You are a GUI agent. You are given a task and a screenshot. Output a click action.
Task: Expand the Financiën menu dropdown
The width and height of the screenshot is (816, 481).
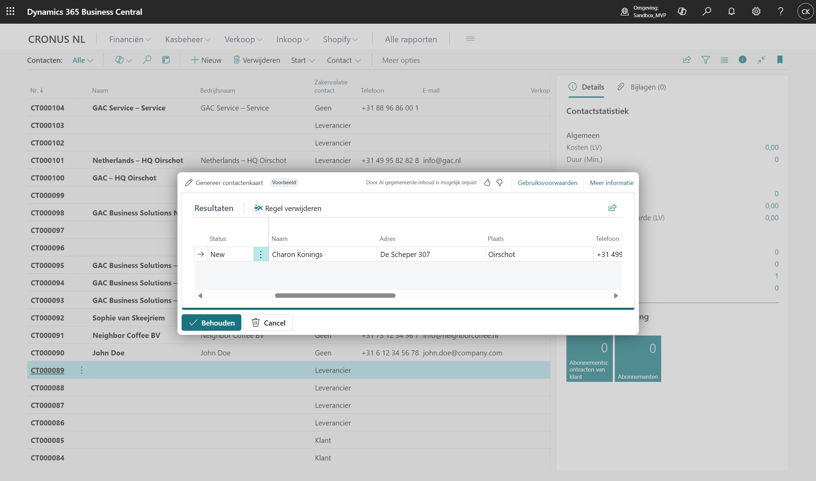130,39
